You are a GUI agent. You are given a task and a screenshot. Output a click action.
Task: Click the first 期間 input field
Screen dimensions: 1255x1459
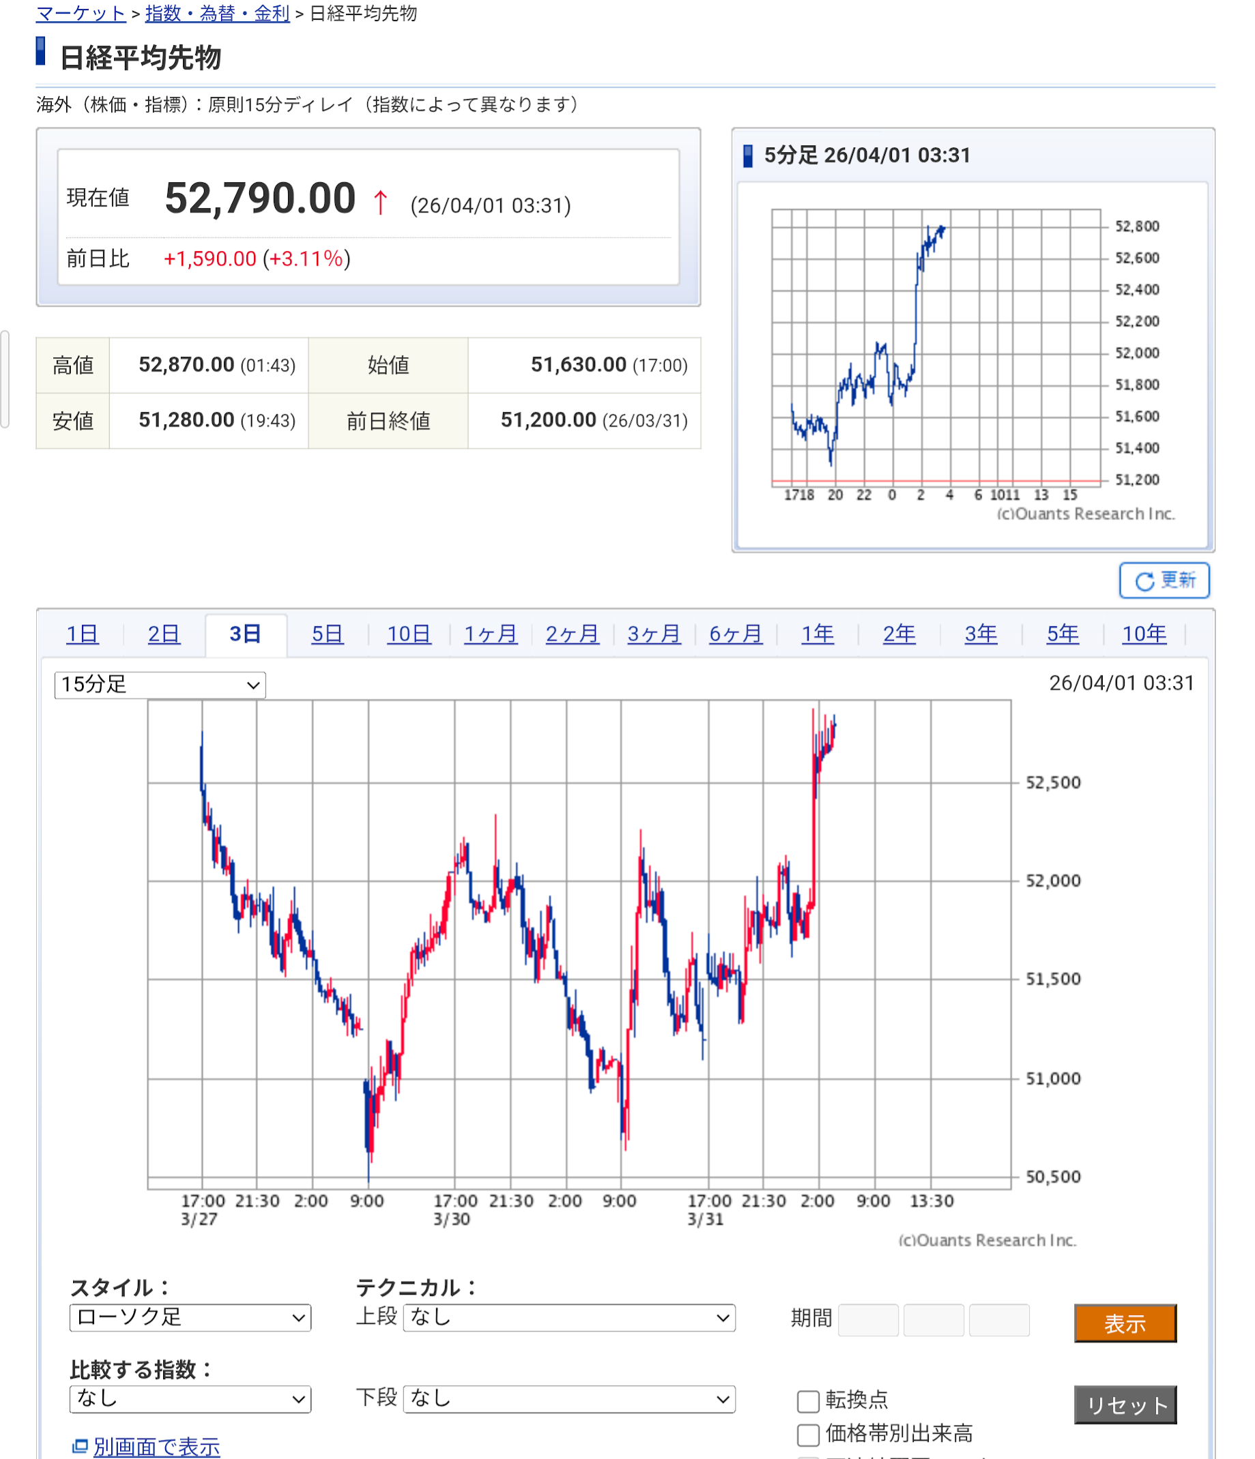point(868,1320)
